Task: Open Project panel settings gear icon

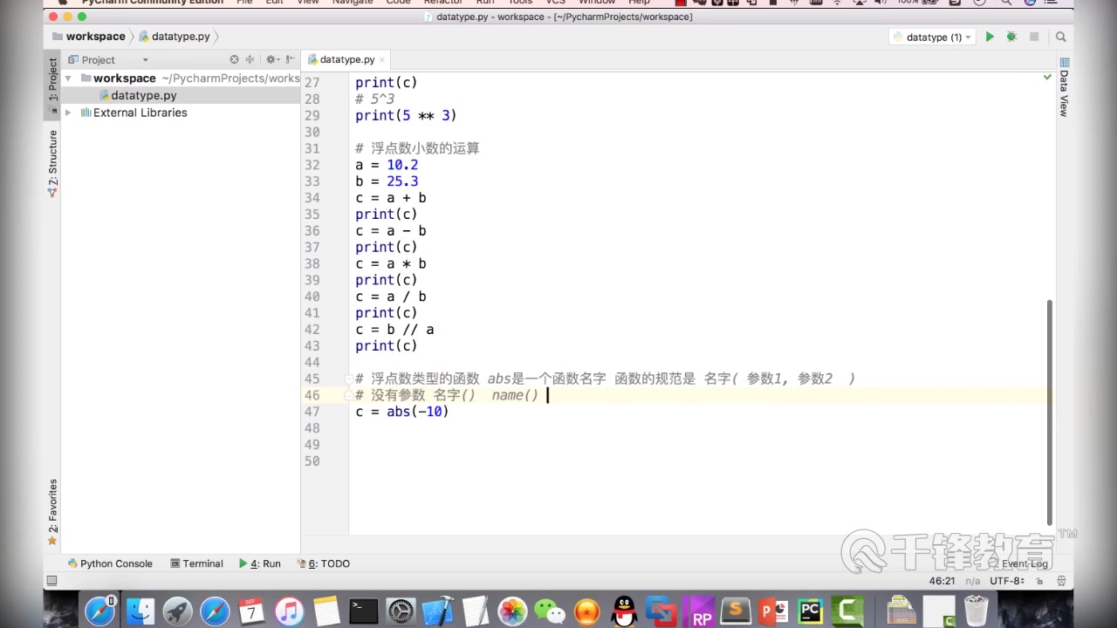Action: tap(271, 59)
